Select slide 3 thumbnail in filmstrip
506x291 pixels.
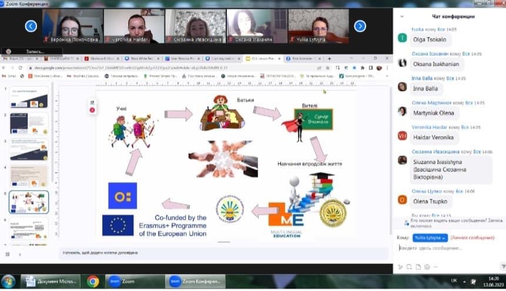pyautogui.click(x=29, y=150)
